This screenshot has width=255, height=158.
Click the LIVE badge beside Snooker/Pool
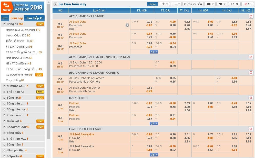(40, 127)
